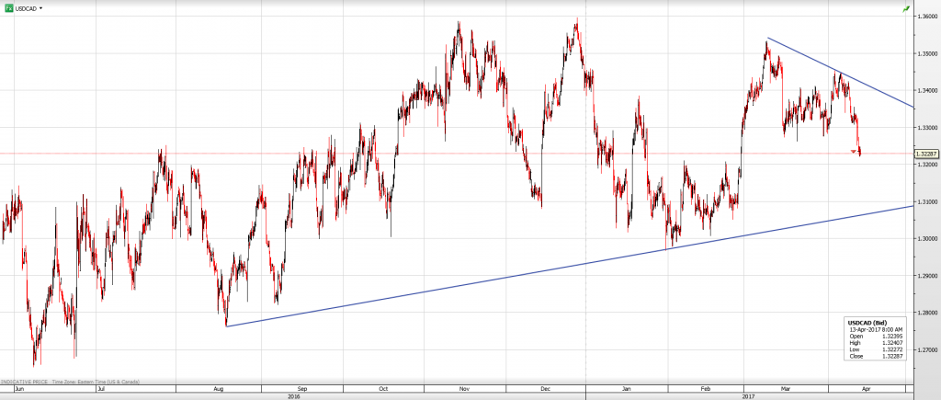
Task: Click the 2017 year label on time axis
Action: [748, 395]
